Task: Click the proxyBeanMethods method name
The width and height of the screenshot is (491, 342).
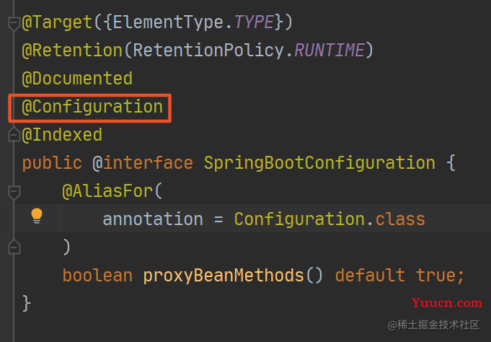Action: tap(224, 276)
